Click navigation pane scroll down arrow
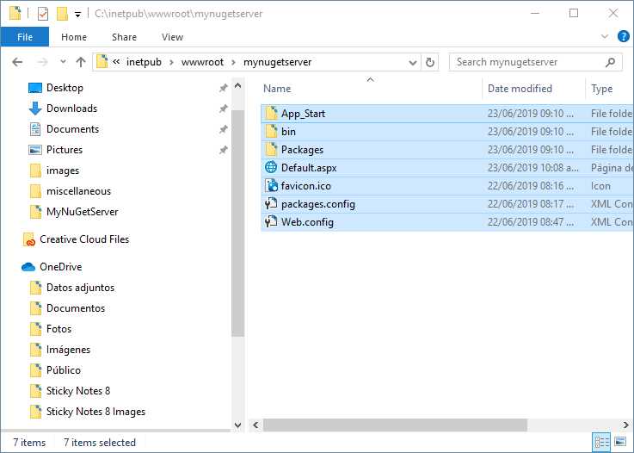 point(237,425)
